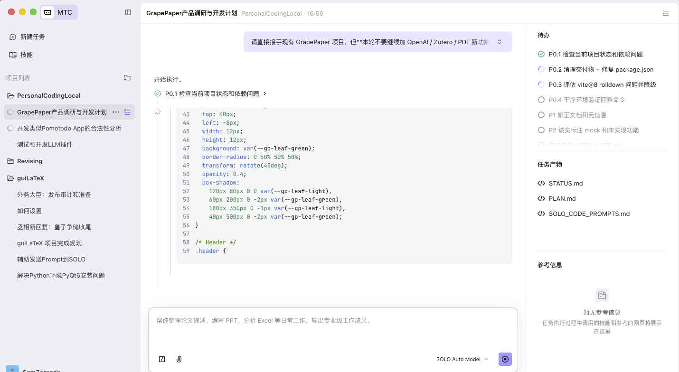Click the P0.4 todo circle
This screenshot has width=679, height=372.
[541, 100]
